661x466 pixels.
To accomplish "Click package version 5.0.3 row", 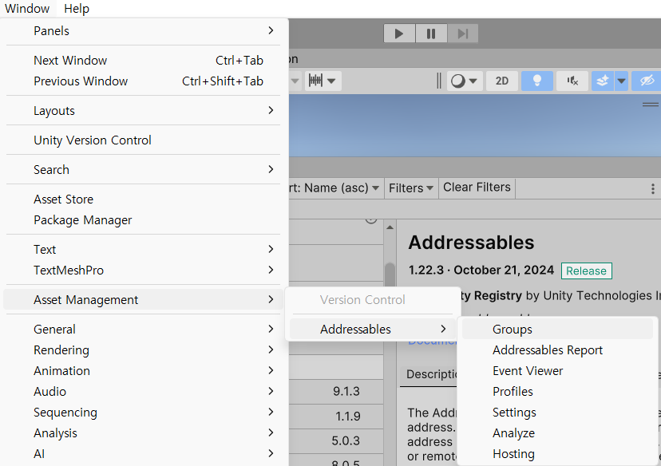I will coord(336,440).
